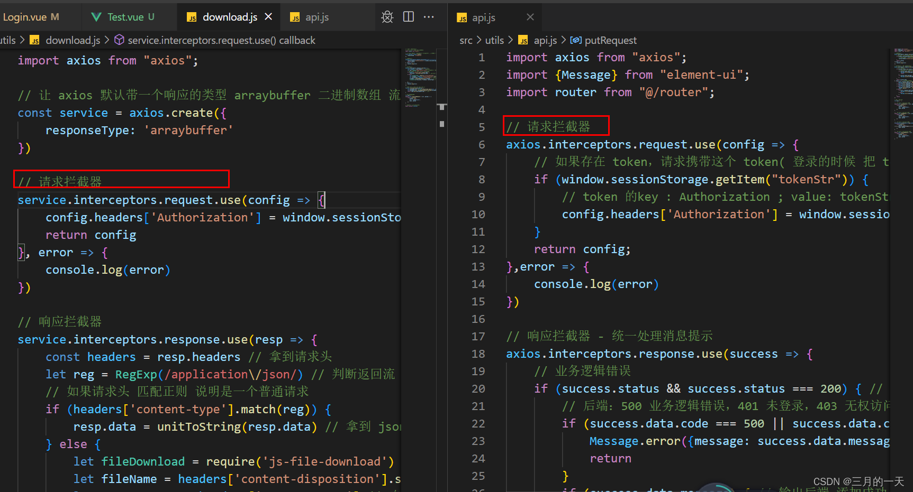This screenshot has height=492, width=913.
Task: Switch to the Test.vue tab
Action: pyautogui.click(x=130, y=17)
